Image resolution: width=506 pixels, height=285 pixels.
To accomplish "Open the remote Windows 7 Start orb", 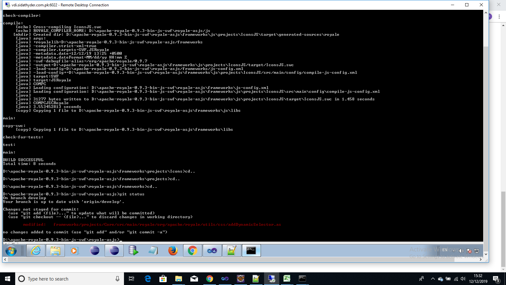I will tap(11, 251).
